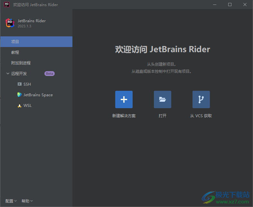The width and height of the screenshot is (253, 207).
Task: Open the 帮助 dropdown menu
Action: 27,201
